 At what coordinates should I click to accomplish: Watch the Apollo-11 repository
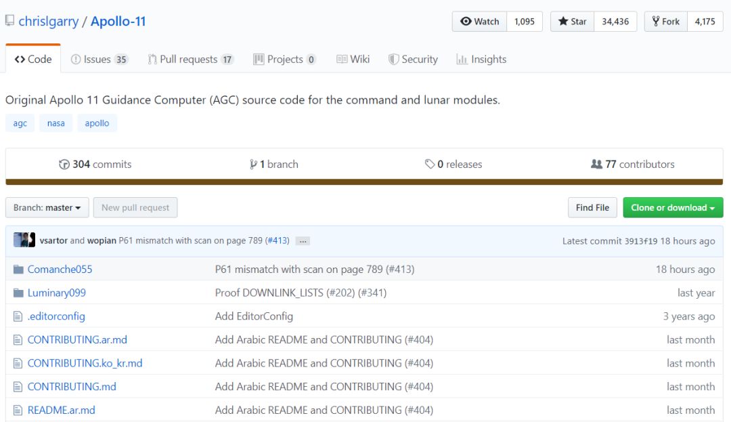coord(479,22)
